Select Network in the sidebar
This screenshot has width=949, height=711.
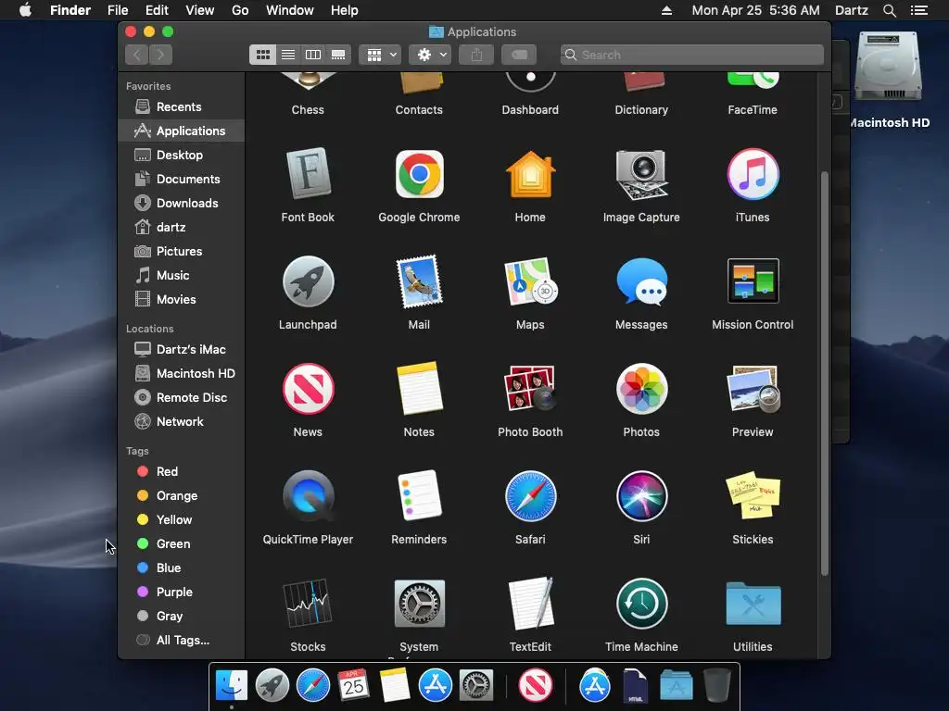[181, 422]
